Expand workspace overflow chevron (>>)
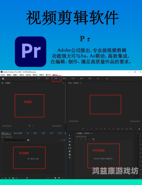The height and width of the screenshot is (185, 142). coord(107,78)
